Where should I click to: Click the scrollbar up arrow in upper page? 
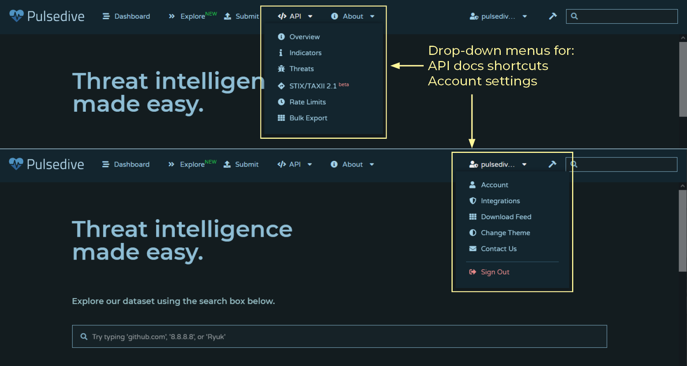[x=683, y=38]
